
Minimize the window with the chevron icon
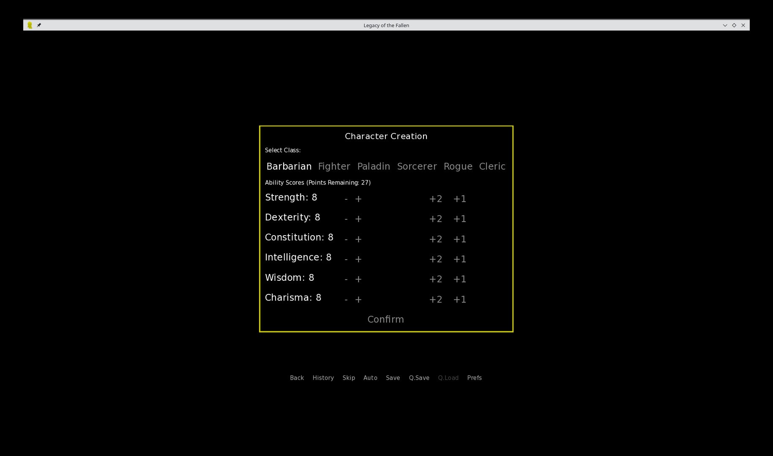pyautogui.click(x=724, y=25)
